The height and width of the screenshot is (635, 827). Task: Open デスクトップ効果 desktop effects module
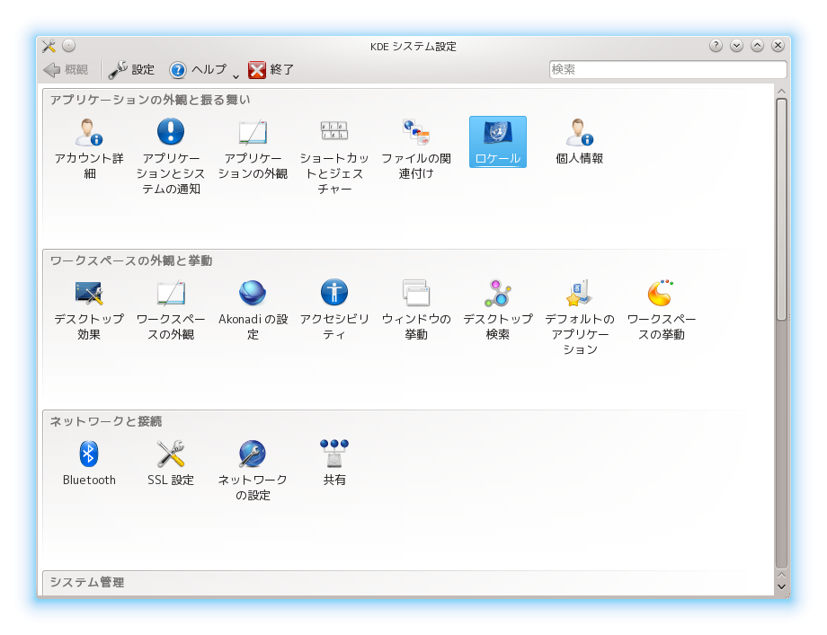[x=89, y=310]
